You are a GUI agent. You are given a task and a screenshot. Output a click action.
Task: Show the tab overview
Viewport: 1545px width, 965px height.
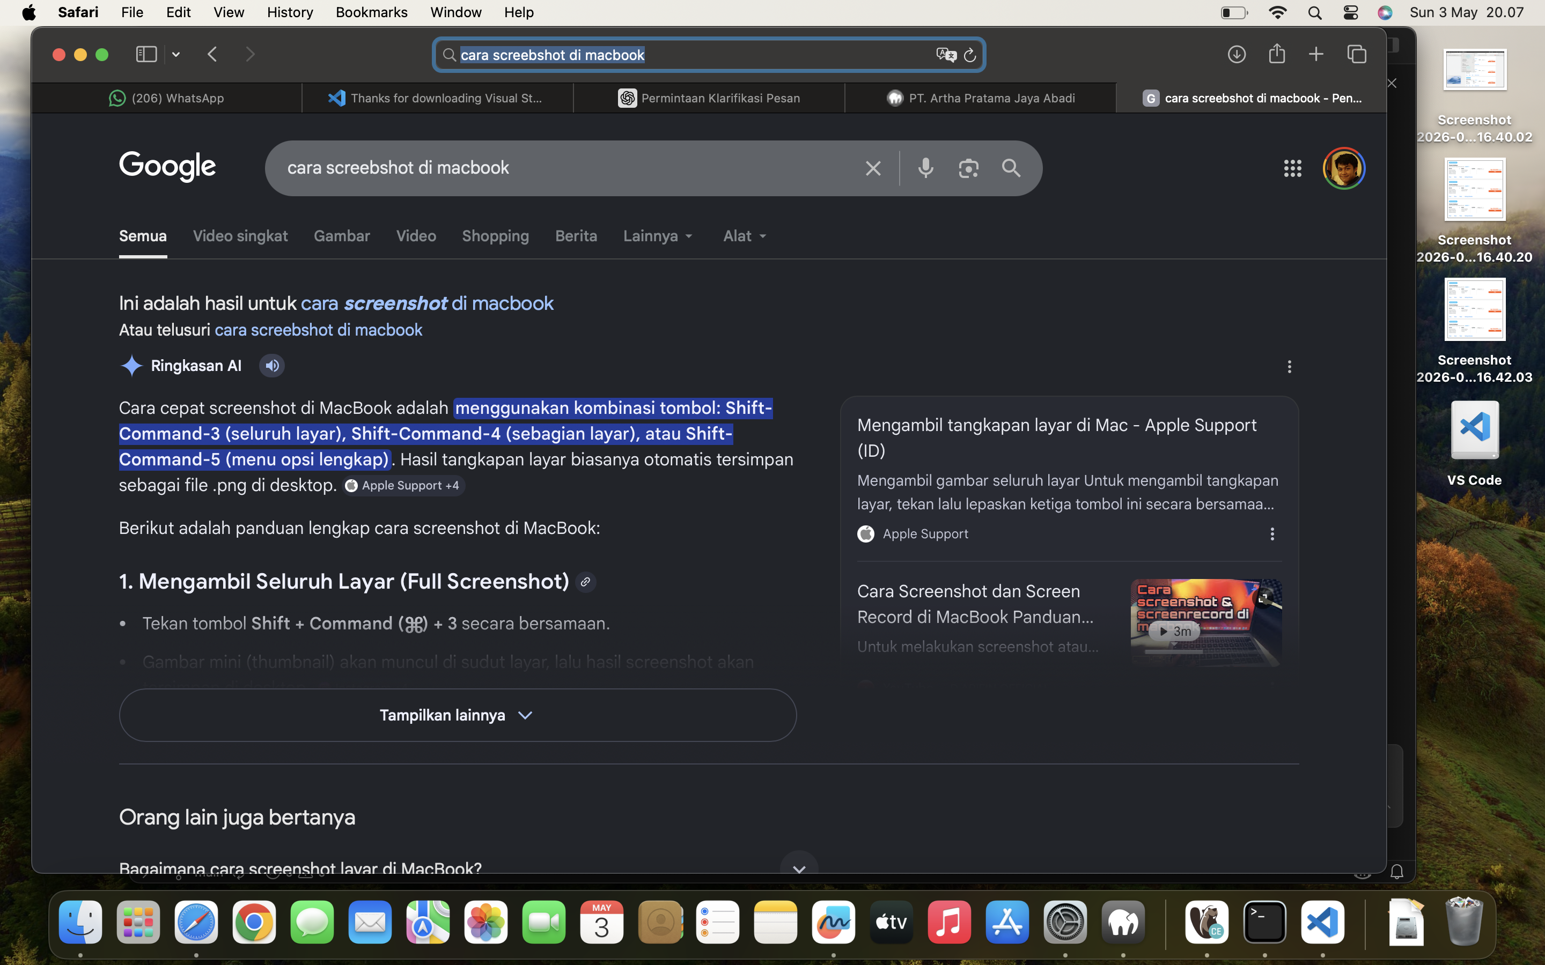tap(1357, 54)
